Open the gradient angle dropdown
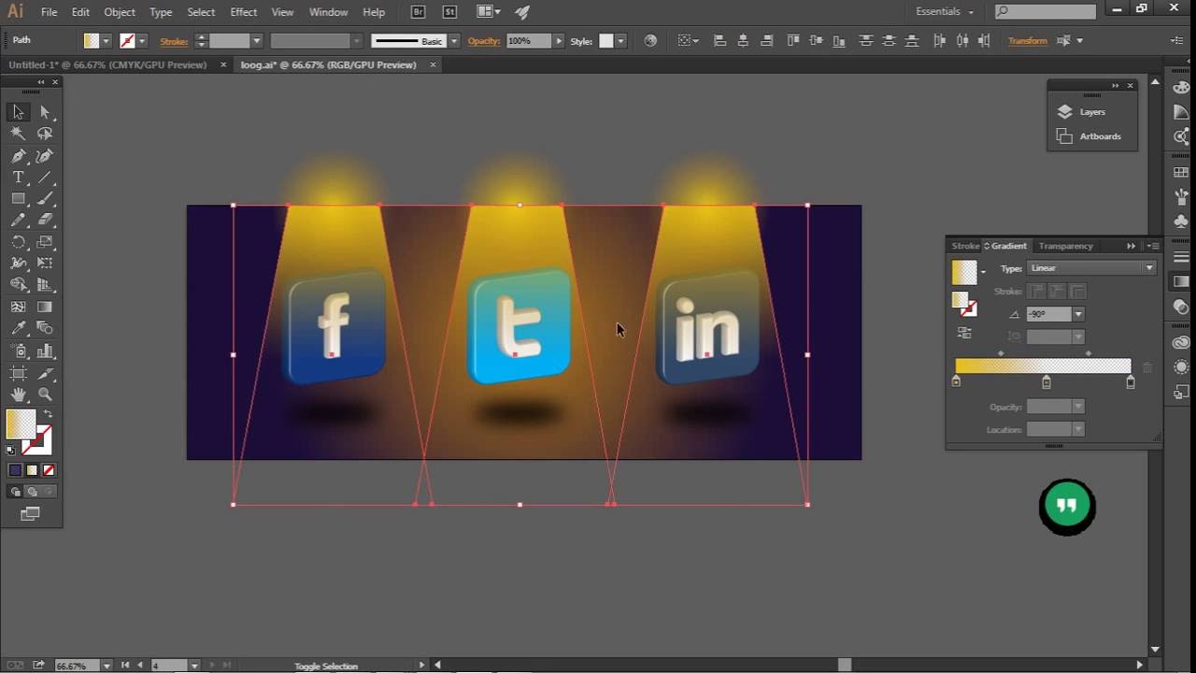This screenshot has height=673, width=1196. point(1077,315)
